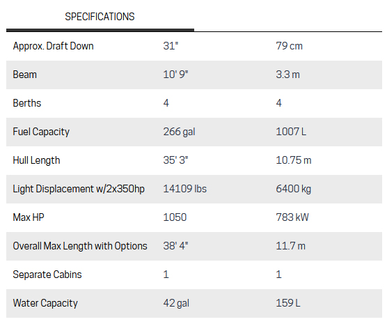Click the Hull Length label

[36, 160]
